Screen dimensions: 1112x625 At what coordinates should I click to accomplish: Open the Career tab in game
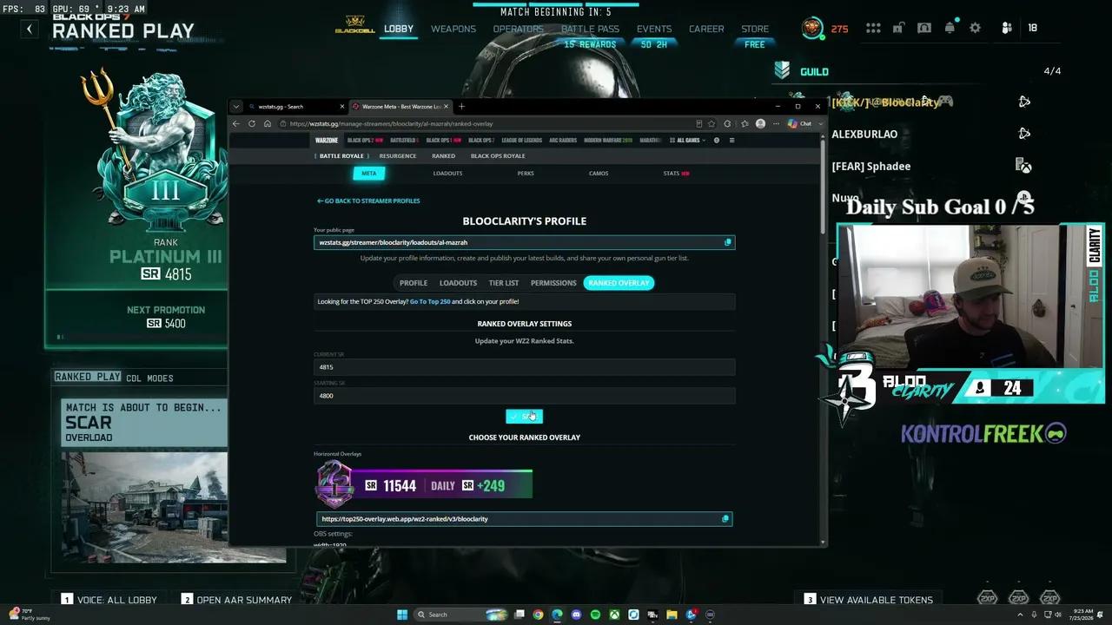click(706, 29)
